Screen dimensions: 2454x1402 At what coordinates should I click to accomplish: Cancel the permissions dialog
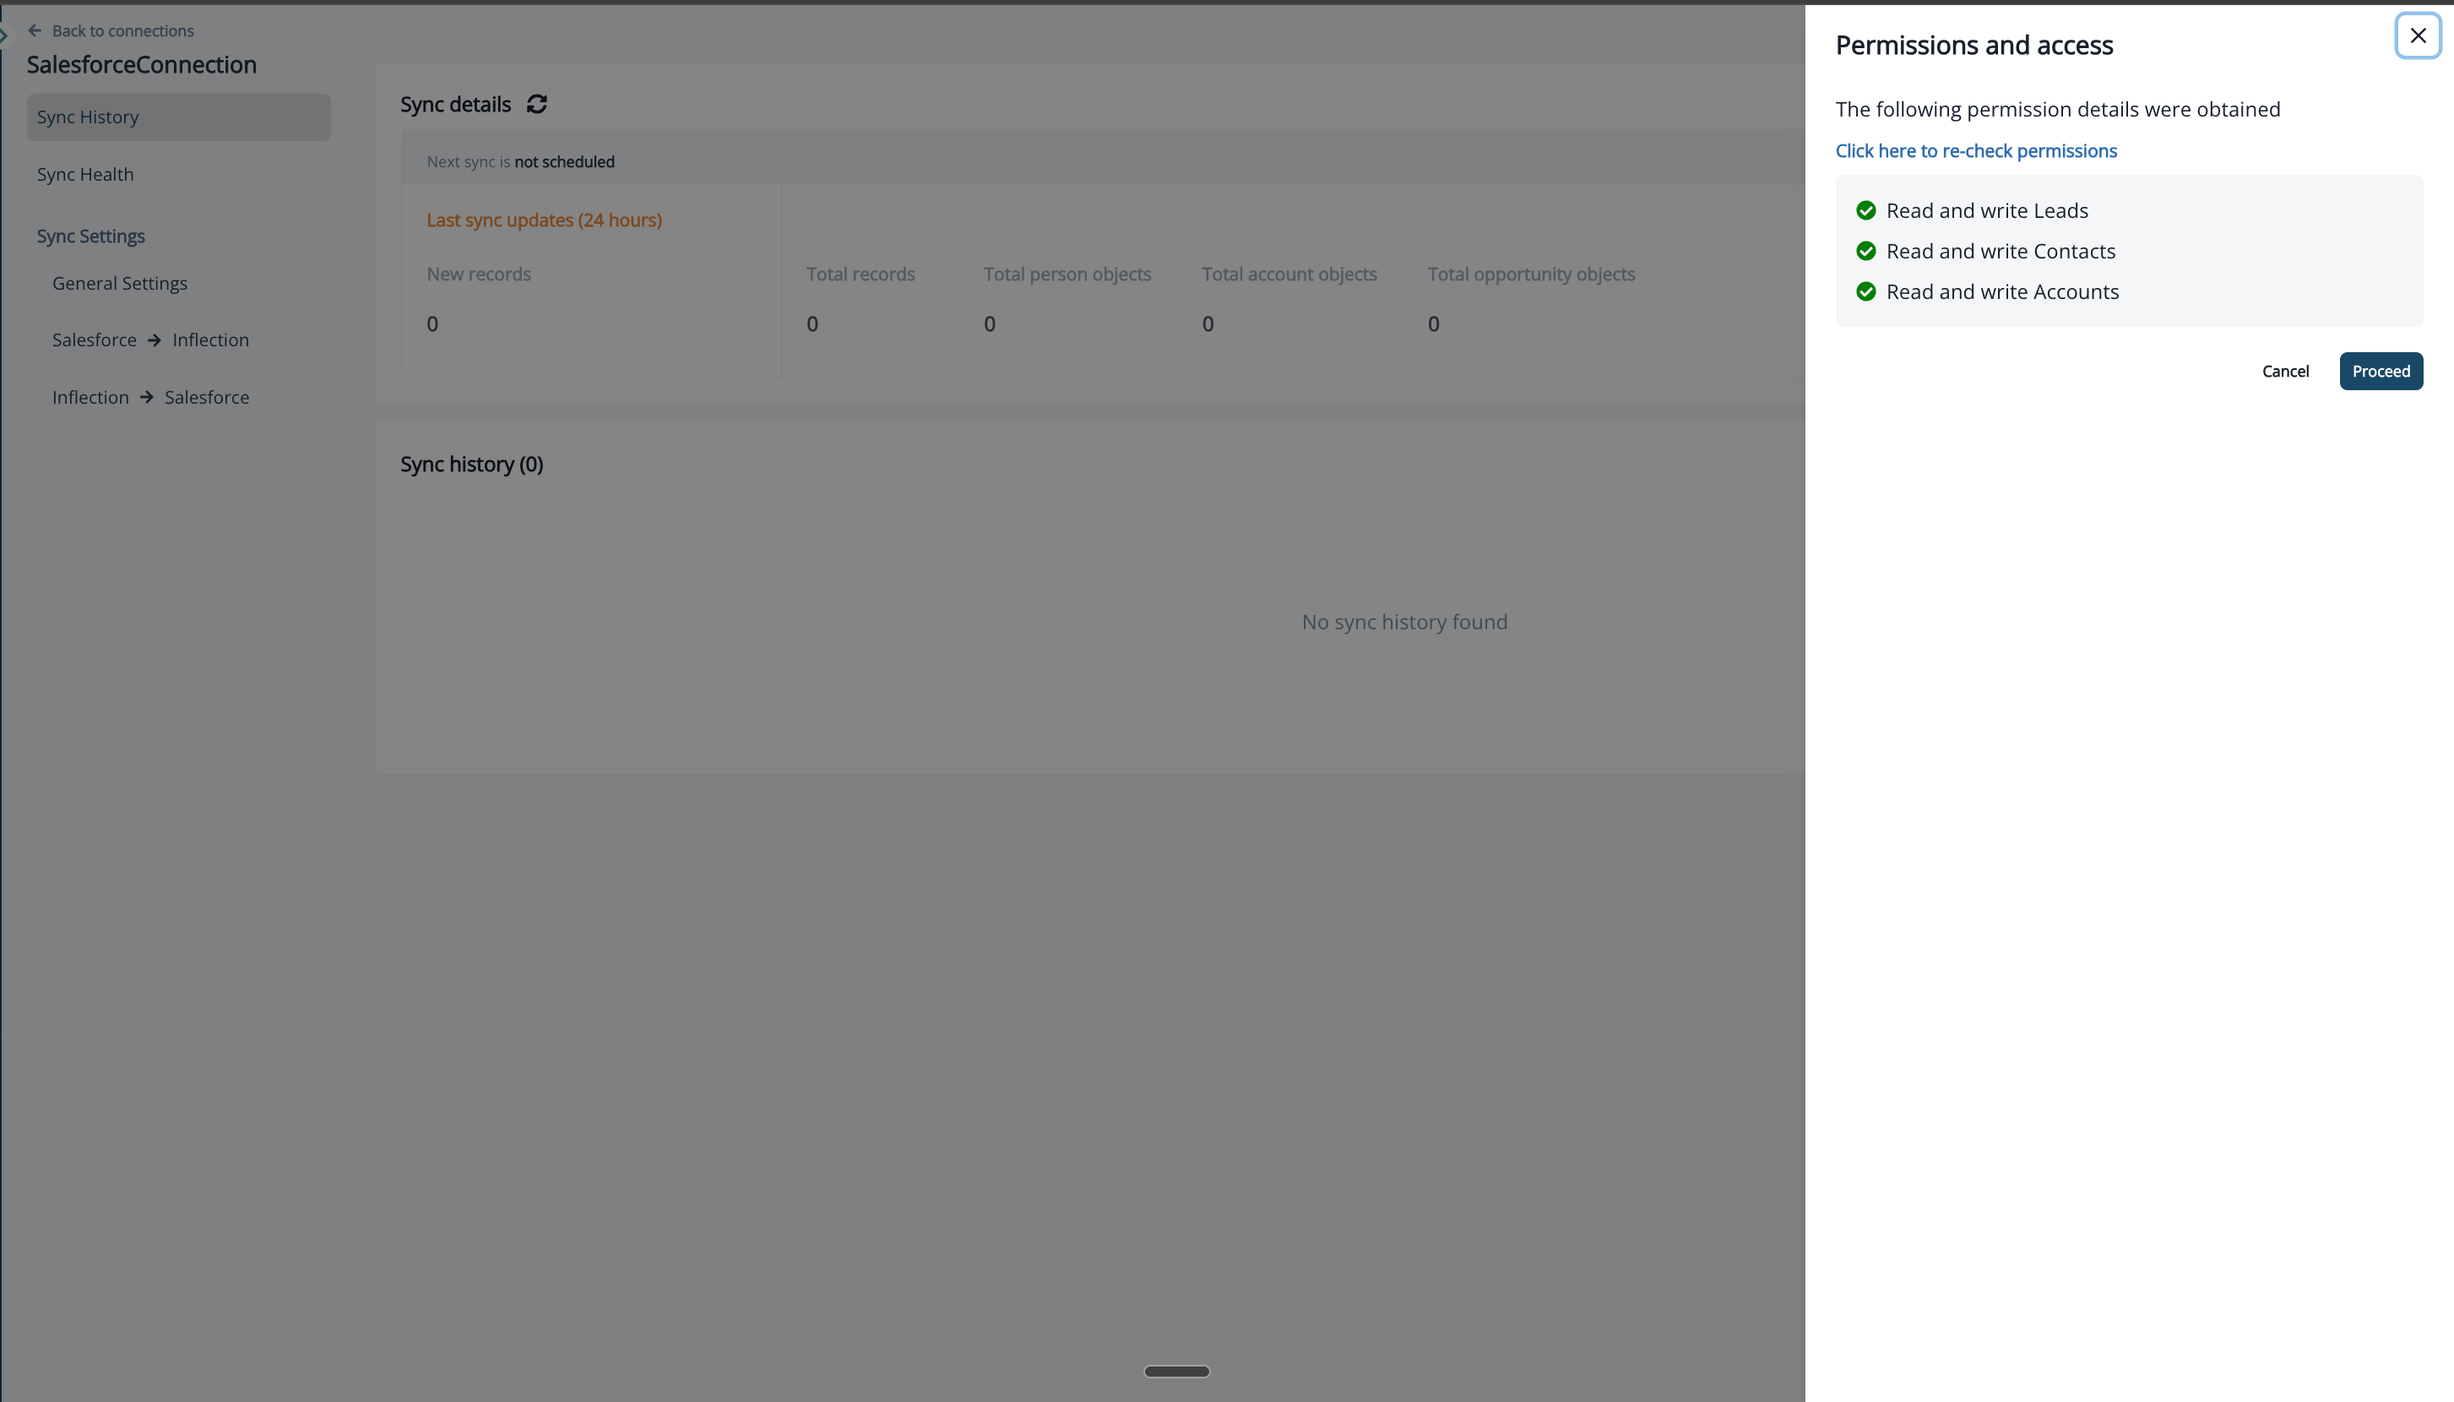[2284, 372]
